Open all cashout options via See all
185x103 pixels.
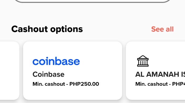pyautogui.click(x=162, y=29)
